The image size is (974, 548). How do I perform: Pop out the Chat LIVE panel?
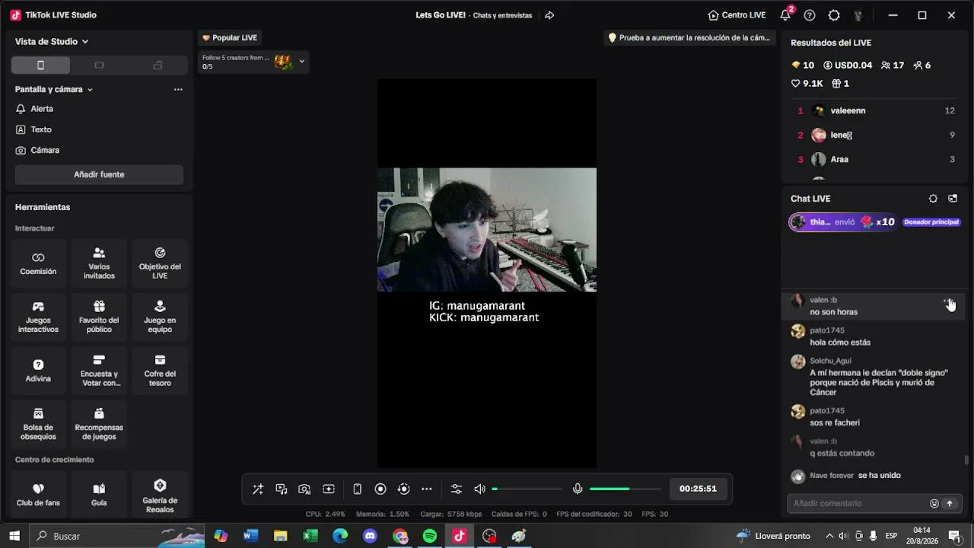(x=953, y=199)
